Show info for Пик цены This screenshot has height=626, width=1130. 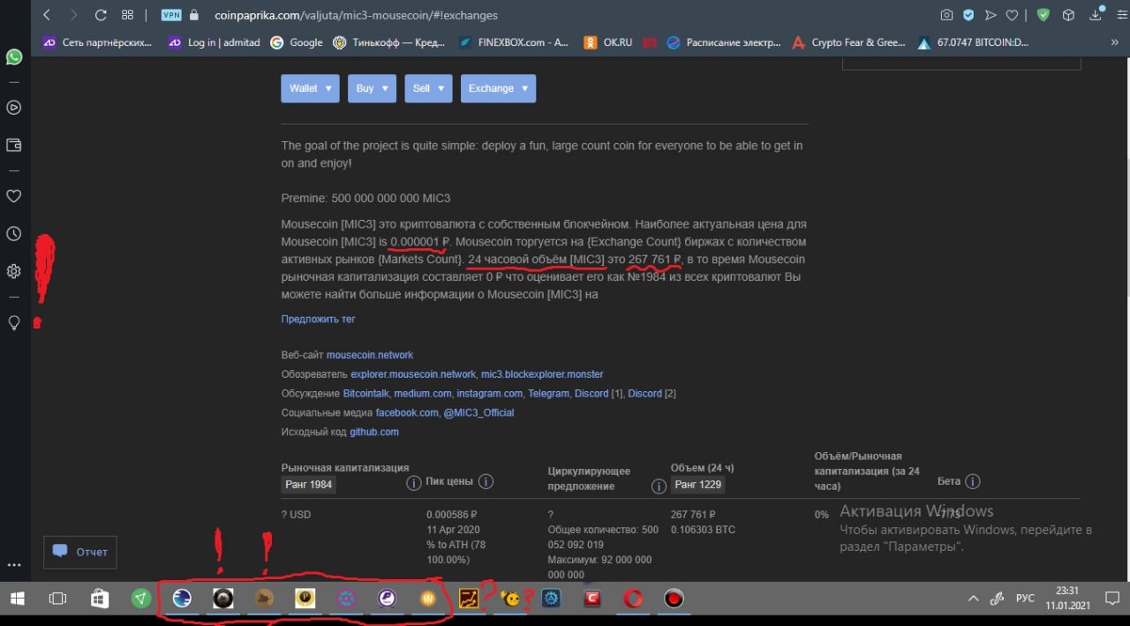[486, 482]
